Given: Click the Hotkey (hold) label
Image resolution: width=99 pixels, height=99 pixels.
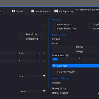Looking at the screenshot, I should [x=59, y=89].
